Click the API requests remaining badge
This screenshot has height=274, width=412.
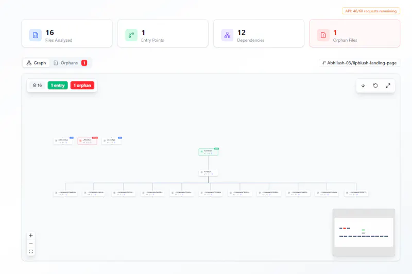tap(371, 11)
